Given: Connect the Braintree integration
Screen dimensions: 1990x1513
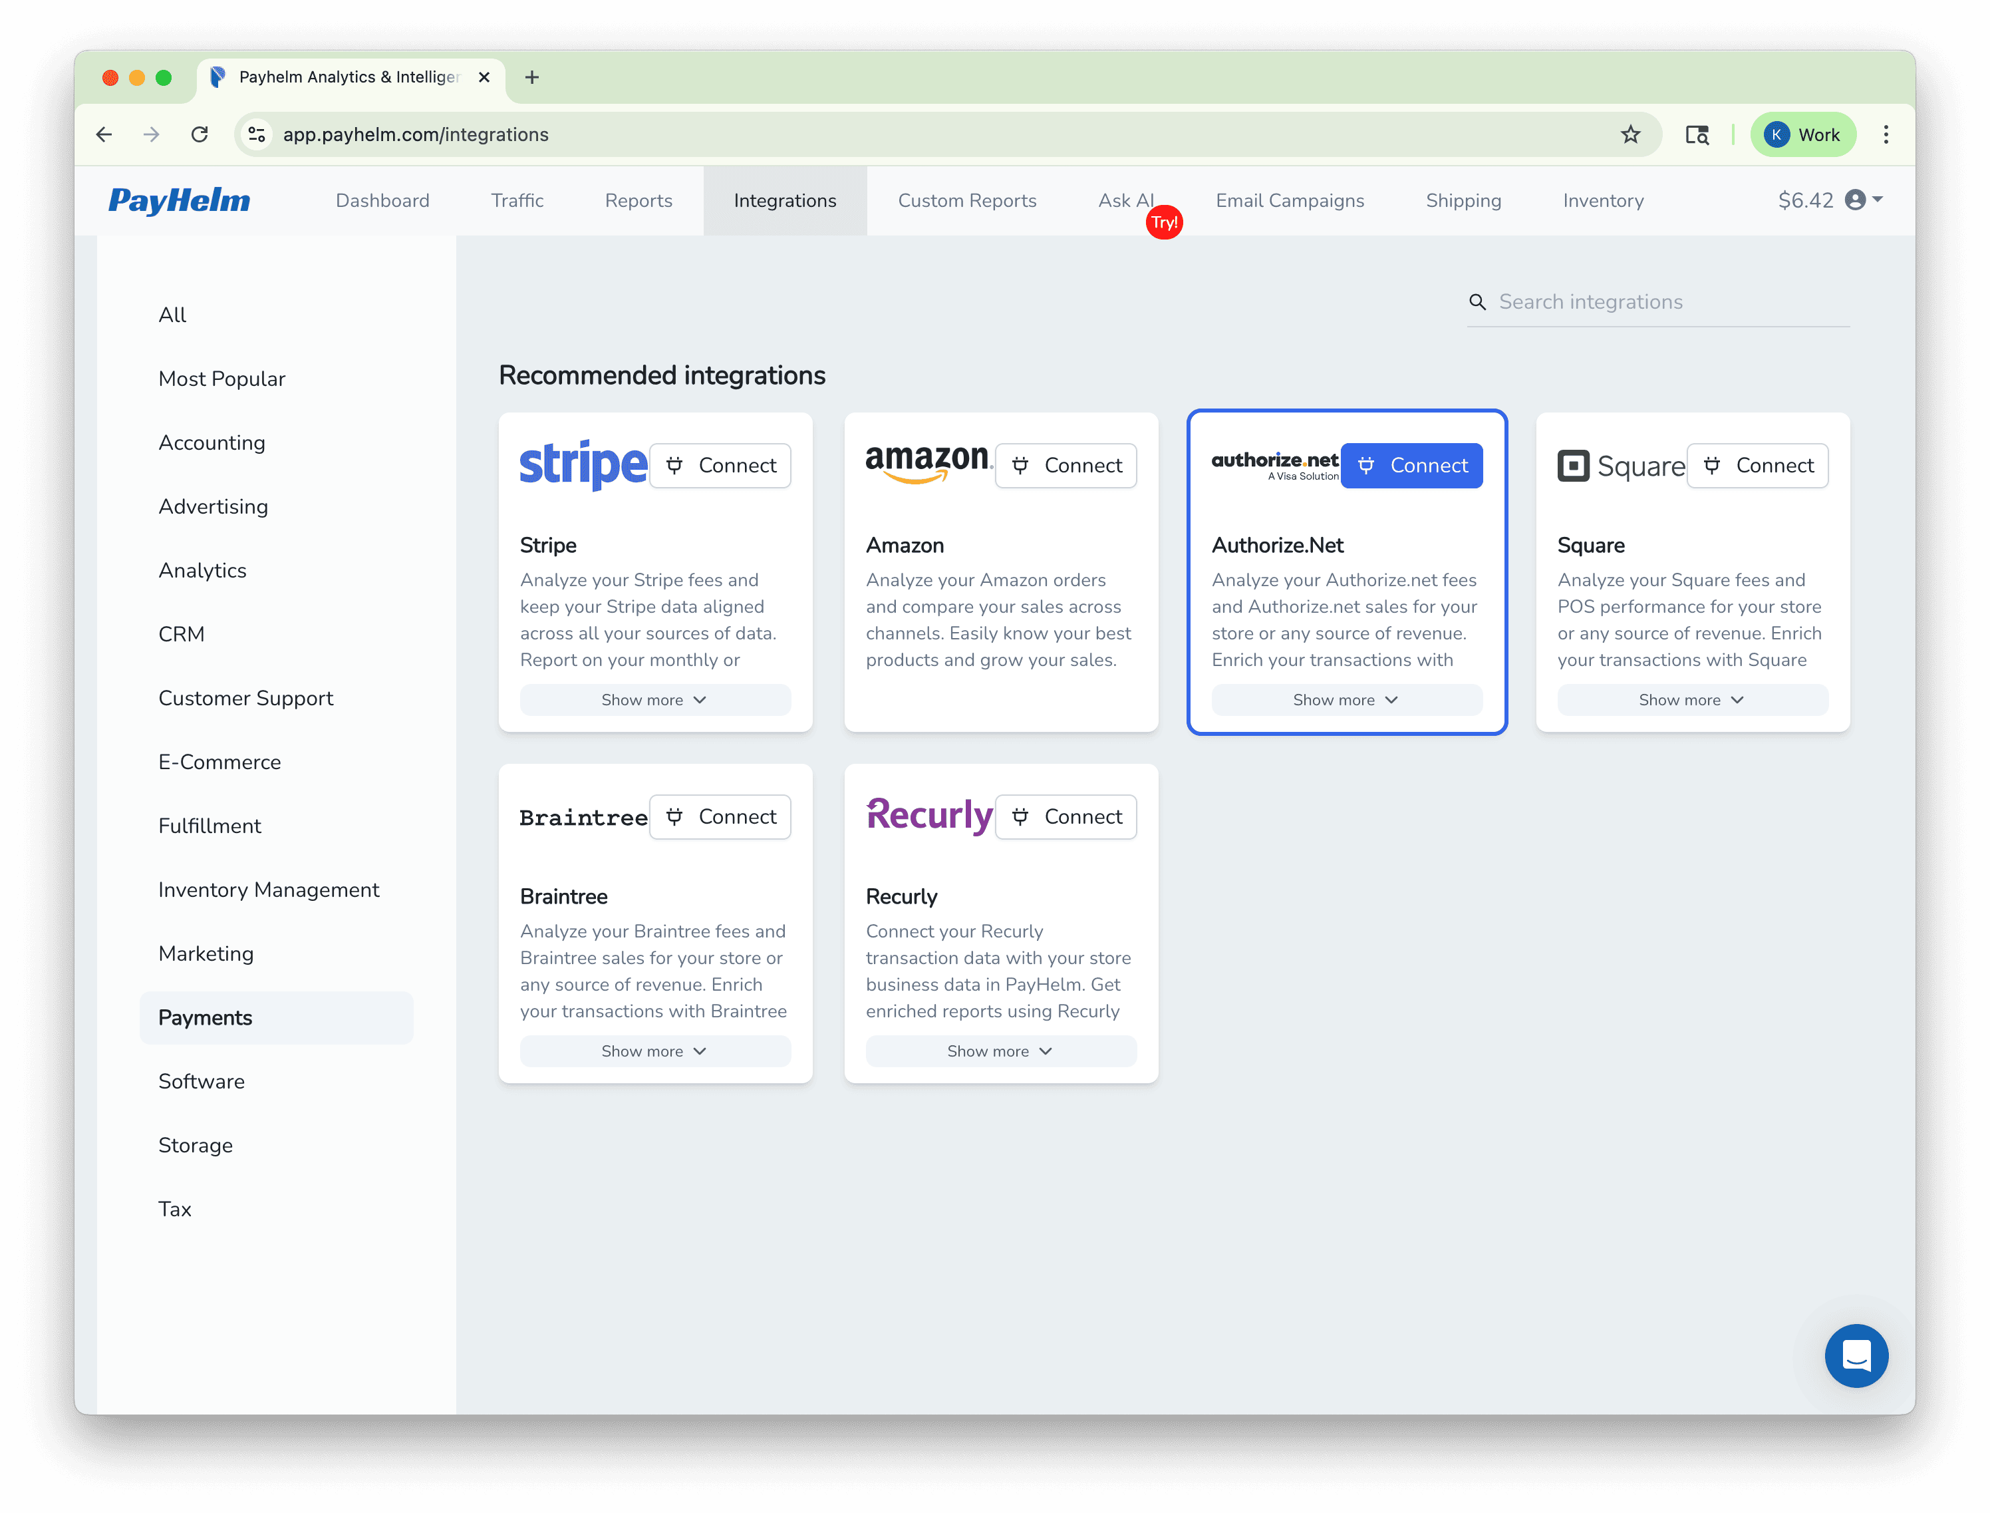Looking at the screenshot, I should 720,816.
